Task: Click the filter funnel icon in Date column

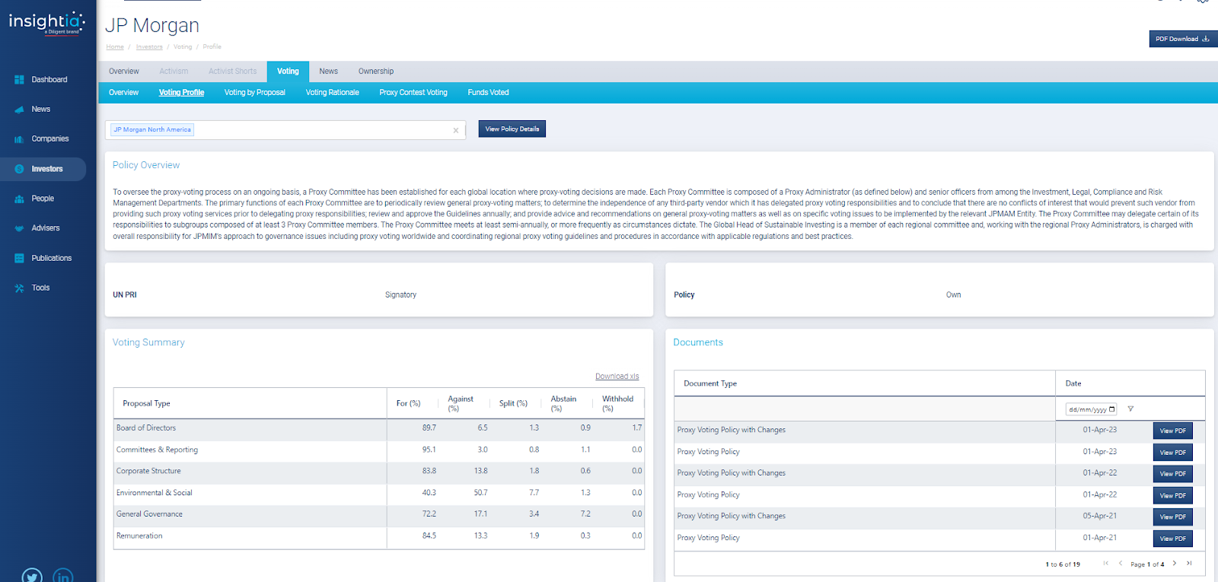Action: coord(1130,409)
